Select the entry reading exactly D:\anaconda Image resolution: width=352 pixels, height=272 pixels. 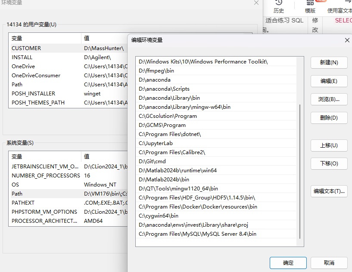[216, 80]
